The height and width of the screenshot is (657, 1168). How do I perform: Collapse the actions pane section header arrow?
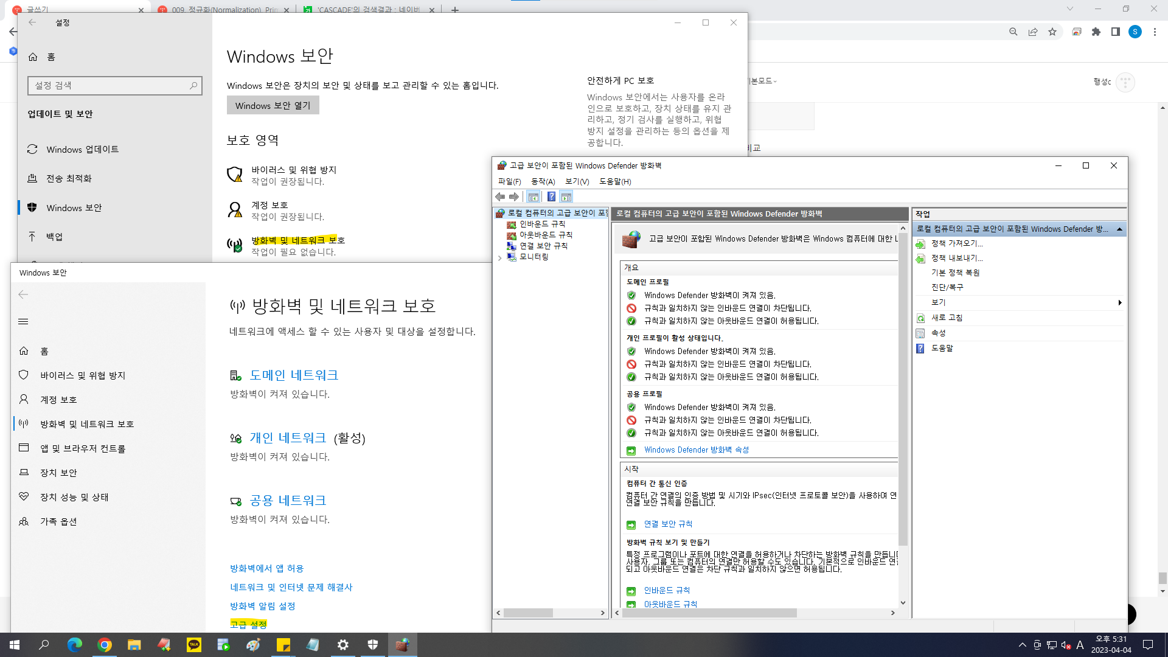click(x=1119, y=229)
